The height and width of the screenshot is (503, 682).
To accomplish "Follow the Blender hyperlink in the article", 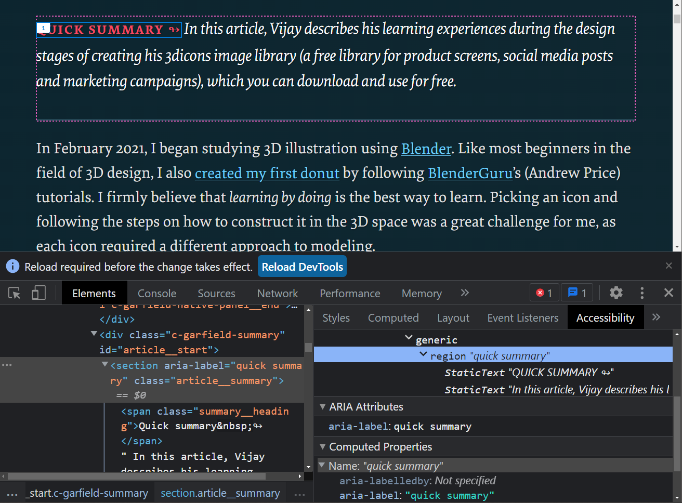I will tap(426, 149).
